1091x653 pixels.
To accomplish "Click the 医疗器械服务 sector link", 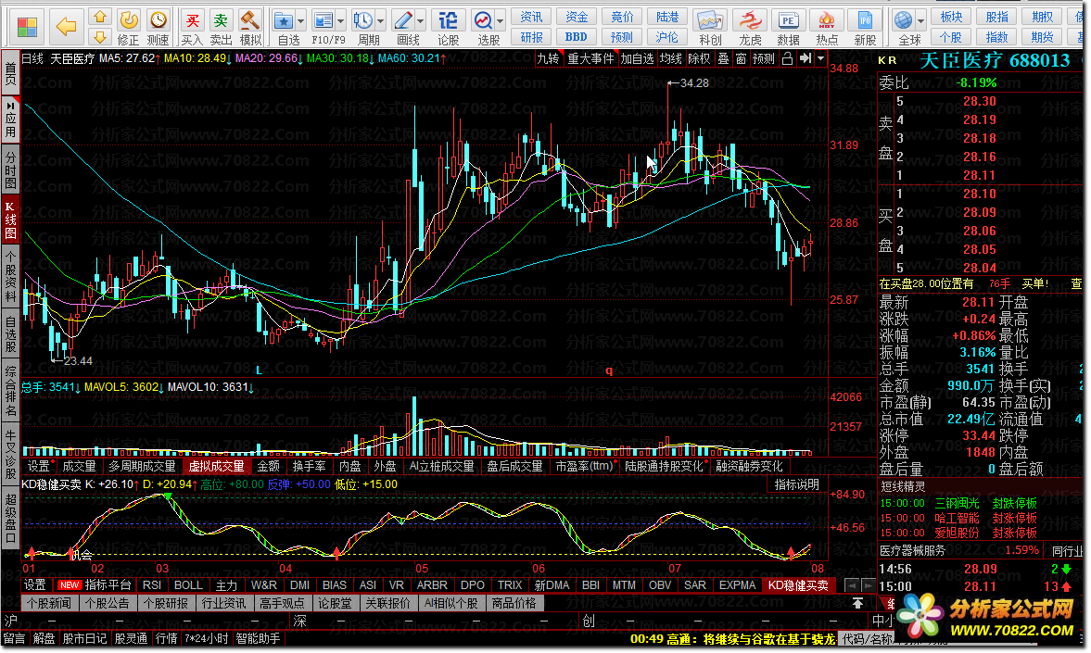I will point(912,551).
